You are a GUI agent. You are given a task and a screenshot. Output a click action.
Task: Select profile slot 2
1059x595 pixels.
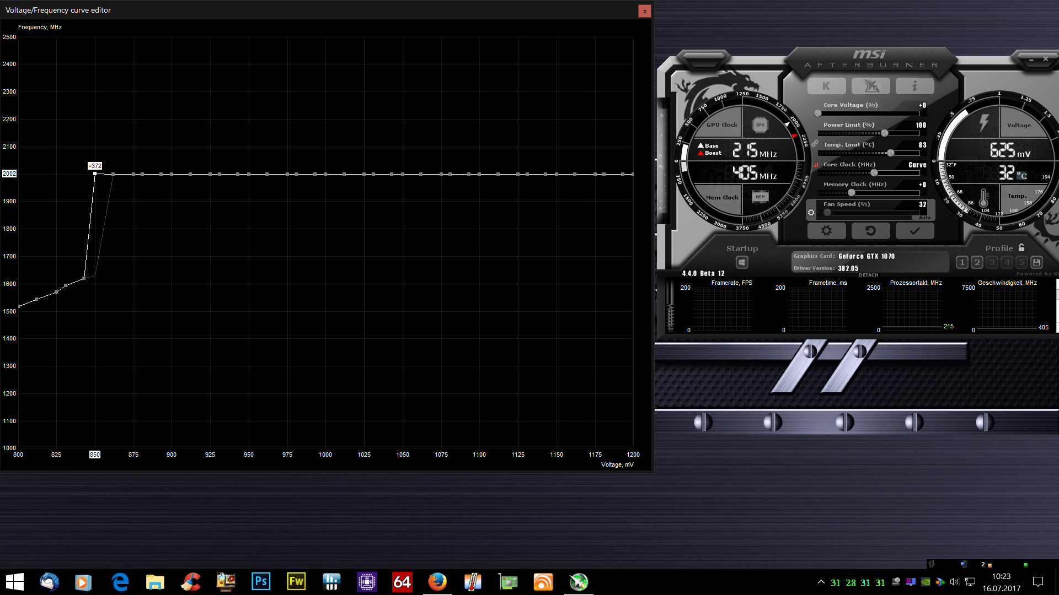[x=977, y=262]
